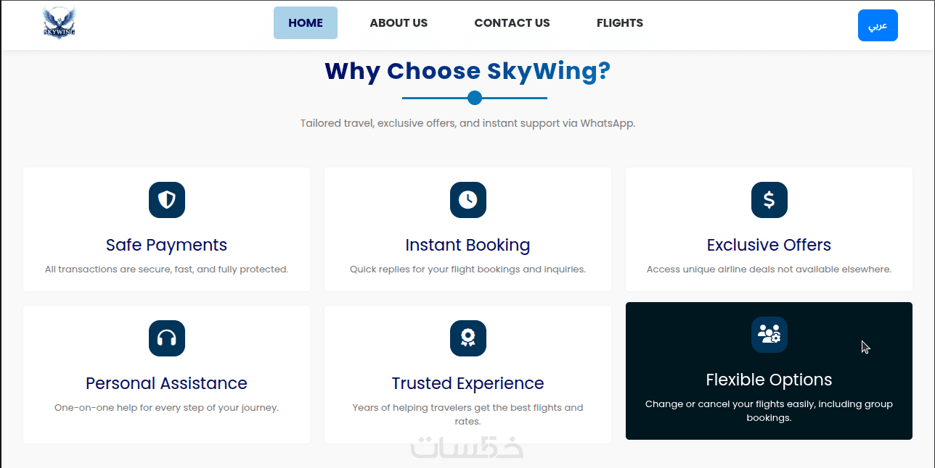This screenshot has width=935, height=468.
Task: Click the Flexible Options card title
Action: coord(769,380)
